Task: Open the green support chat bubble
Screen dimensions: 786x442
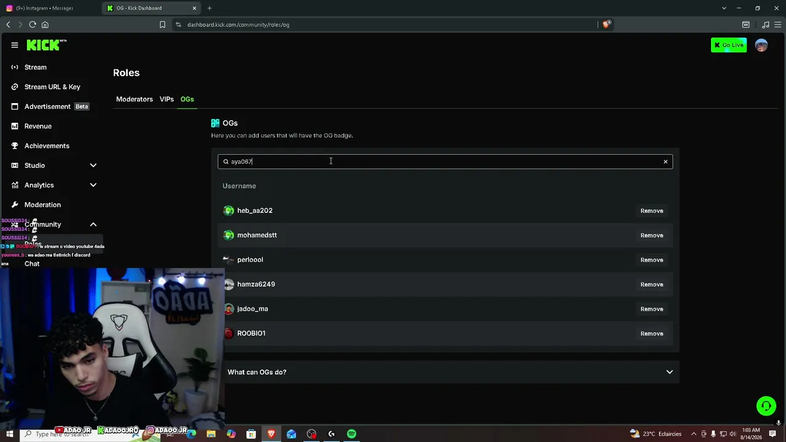Action: pyautogui.click(x=766, y=406)
